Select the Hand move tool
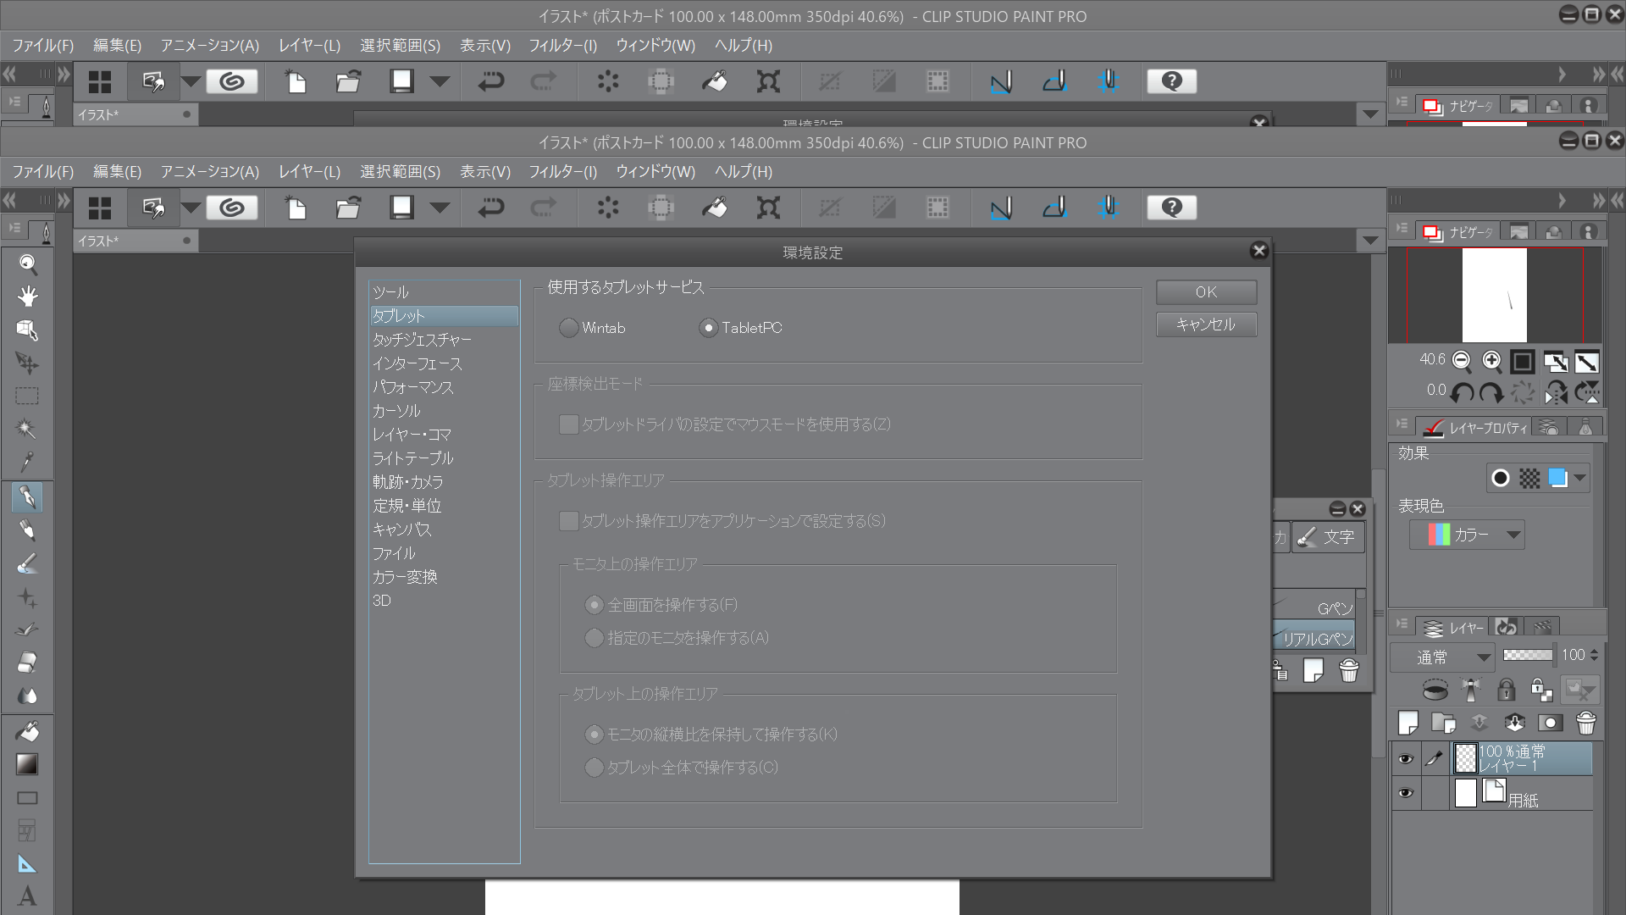1626x915 pixels. (27, 297)
